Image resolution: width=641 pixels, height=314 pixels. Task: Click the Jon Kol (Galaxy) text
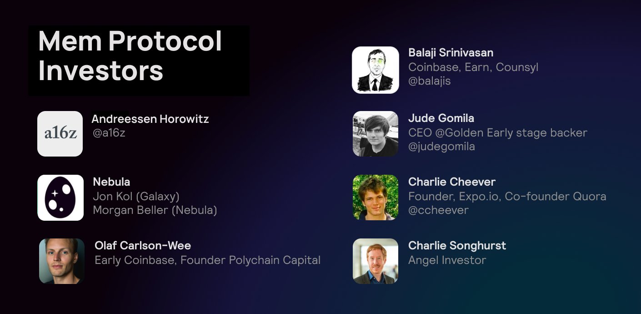(136, 197)
